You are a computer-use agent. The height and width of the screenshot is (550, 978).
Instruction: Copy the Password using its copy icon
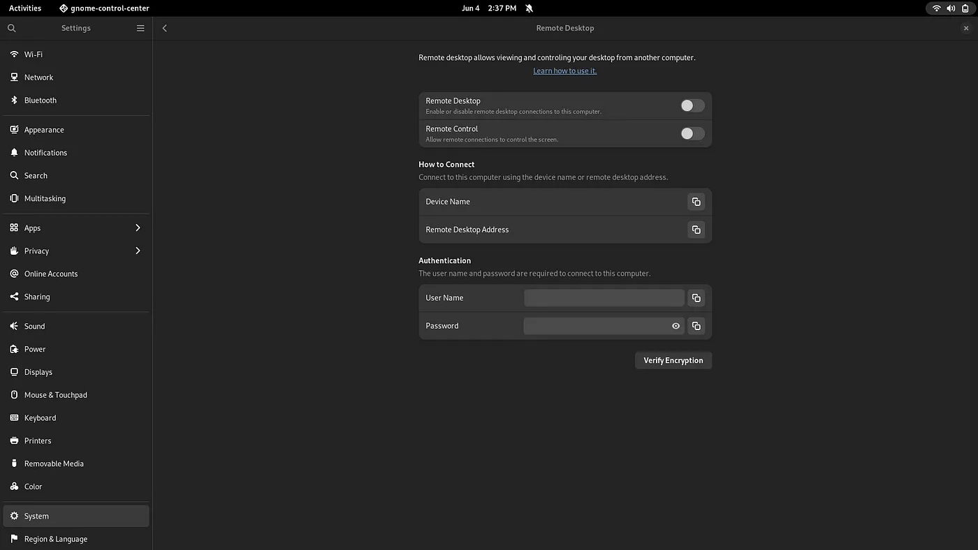click(696, 325)
